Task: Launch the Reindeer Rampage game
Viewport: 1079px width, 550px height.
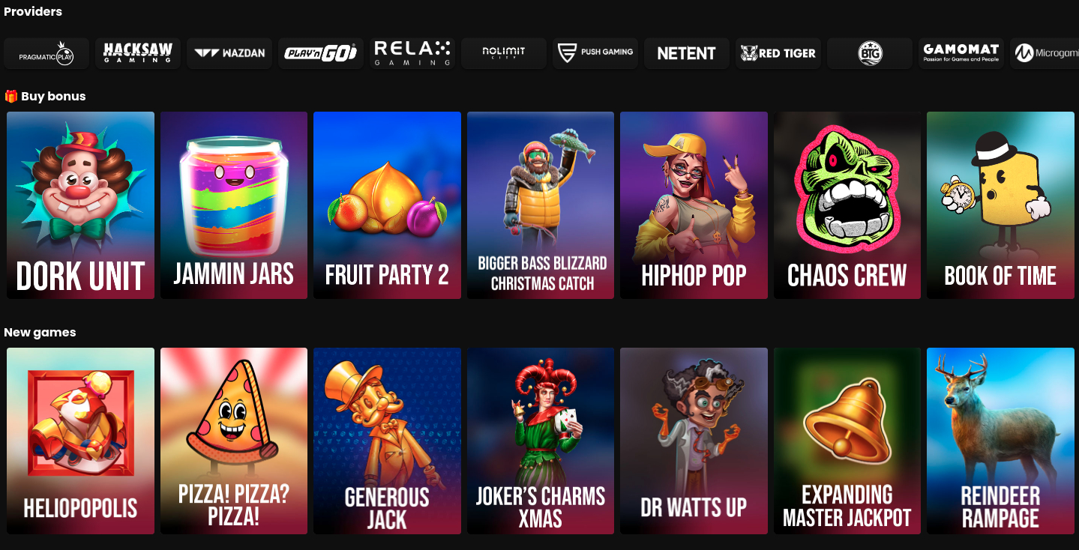Action: [1000, 441]
